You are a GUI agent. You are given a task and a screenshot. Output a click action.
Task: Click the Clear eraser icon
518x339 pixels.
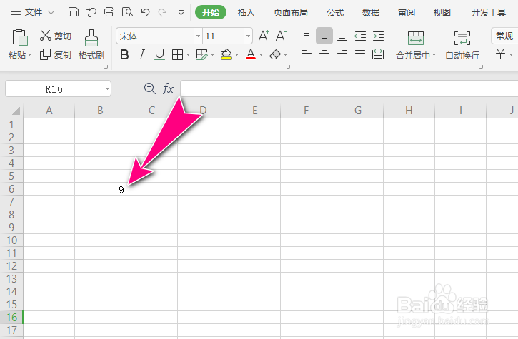pyautogui.click(x=275, y=54)
